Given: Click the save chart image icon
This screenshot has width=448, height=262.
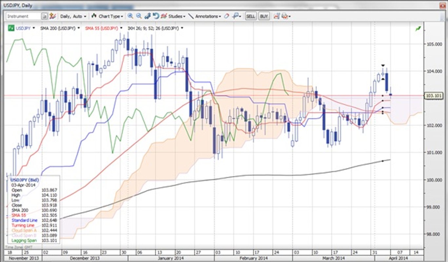Looking at the screenshot, I should [276, 16].
